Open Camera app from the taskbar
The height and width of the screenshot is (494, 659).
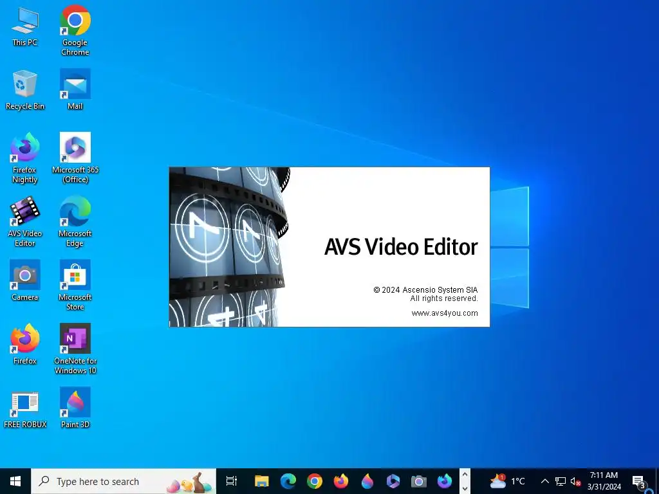(x=418, y=481)
